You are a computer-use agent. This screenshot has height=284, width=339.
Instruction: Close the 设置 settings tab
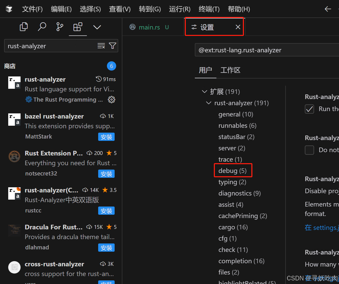click(238, 27)
